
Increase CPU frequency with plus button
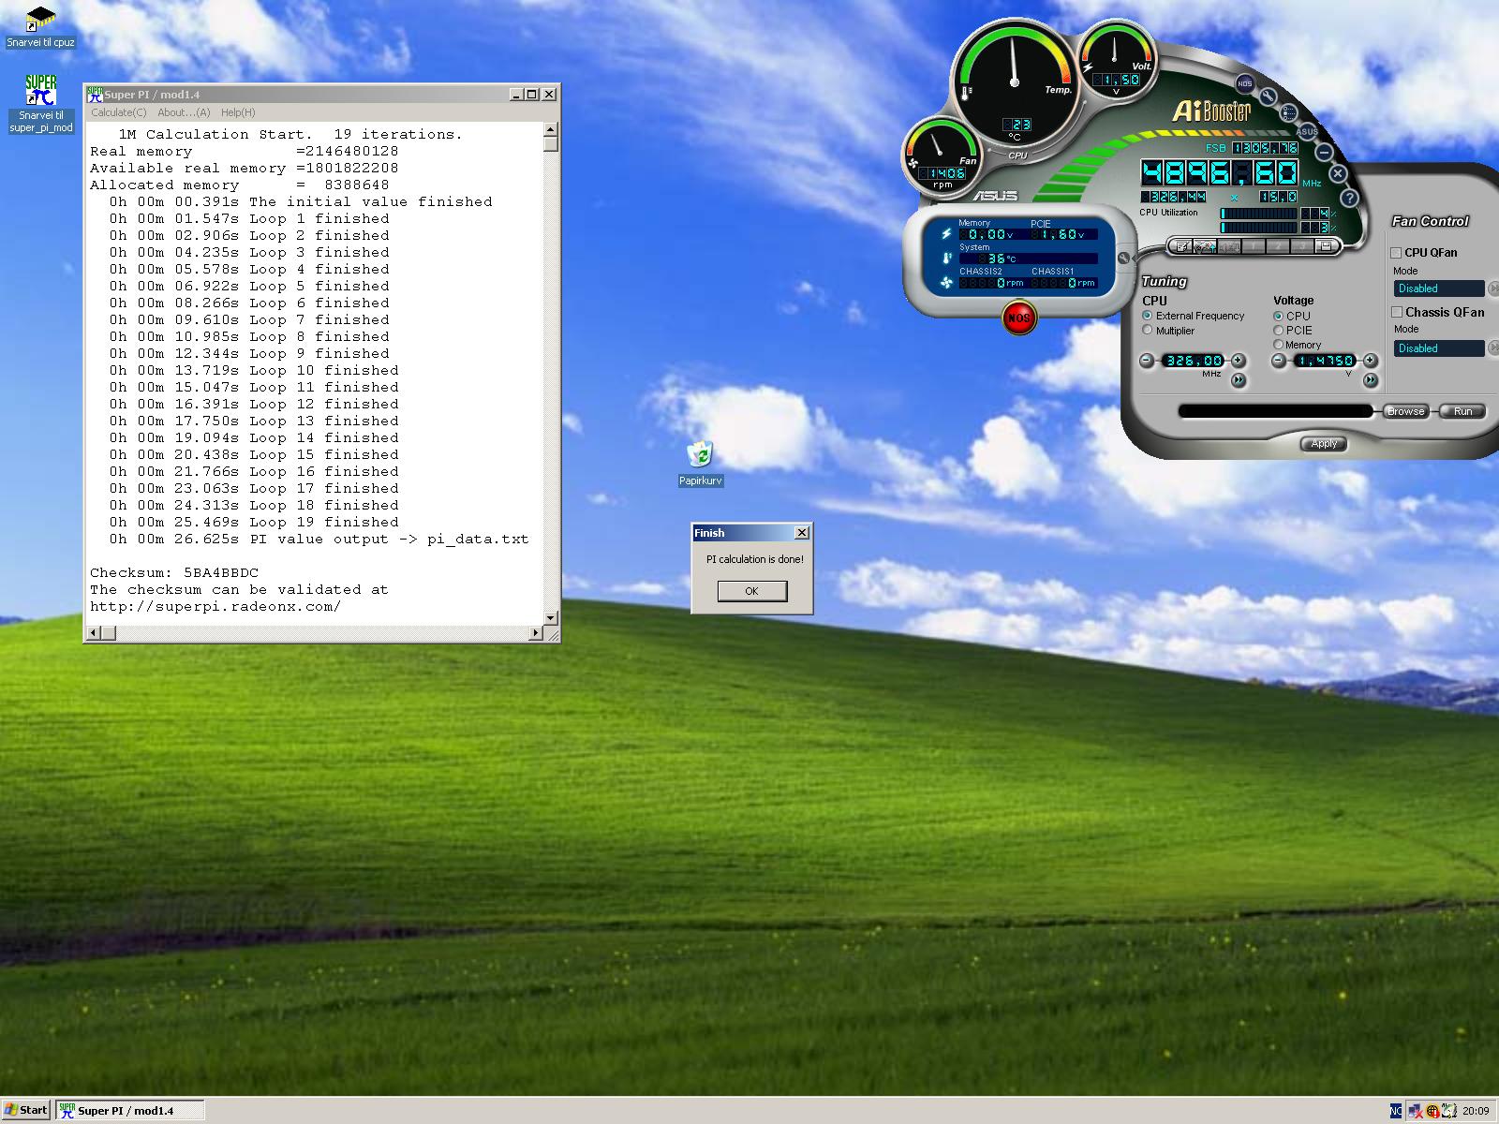tap(1239, 361)
